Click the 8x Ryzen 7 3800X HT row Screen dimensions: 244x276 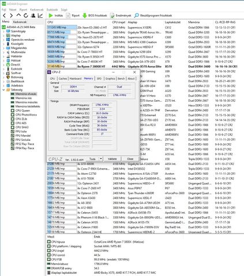(145, 66)
